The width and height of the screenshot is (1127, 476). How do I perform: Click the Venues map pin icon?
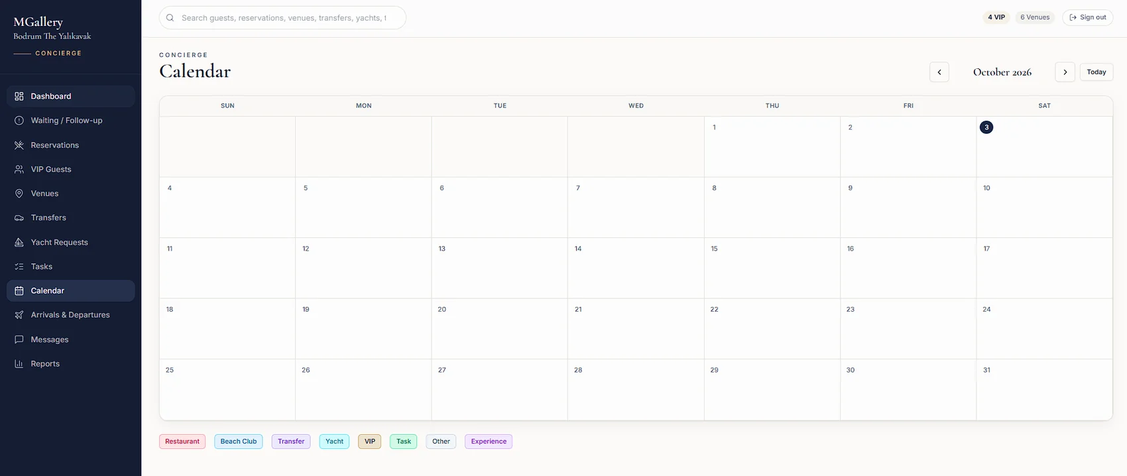19,194
